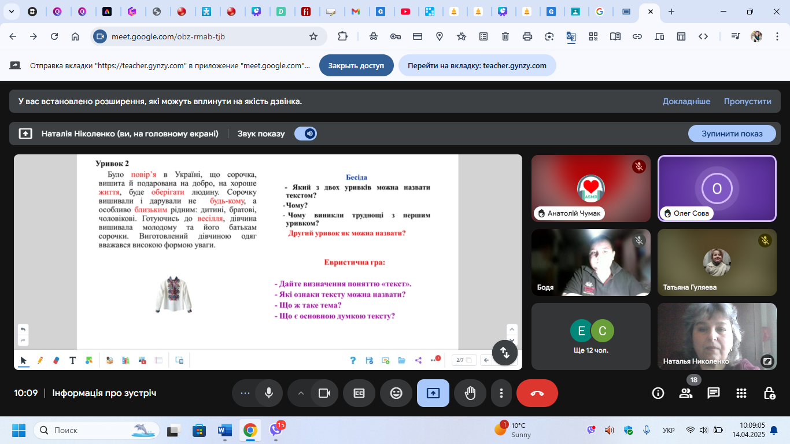Select the pencil tool in Gynzy toolbar
790x444 pixels.
[x=40, y=360]
